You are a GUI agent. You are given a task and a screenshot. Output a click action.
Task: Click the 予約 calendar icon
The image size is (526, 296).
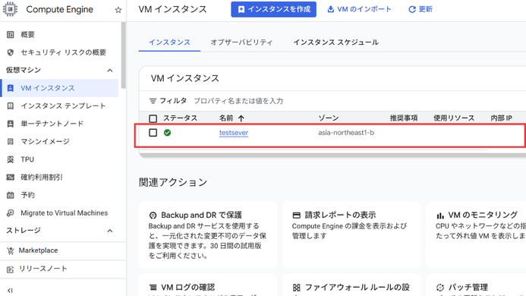point(11,195)
